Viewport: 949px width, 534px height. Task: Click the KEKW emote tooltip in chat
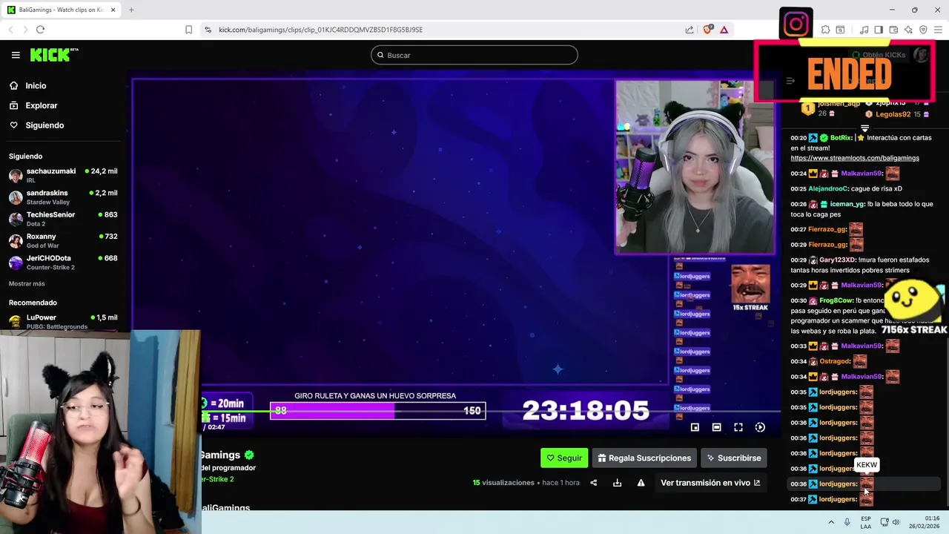(867, 465)
